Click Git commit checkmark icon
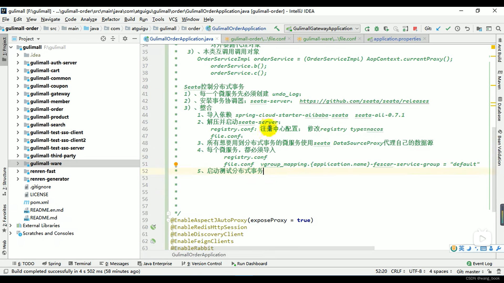The height and width of the screenshot is (283, 504). [x=448, y=29]
